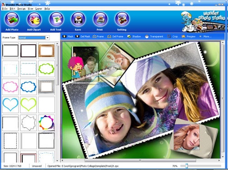Select the blue cloud frame thumbnail
Image resolution: width=228 pixels, height=170 pixels.
point(28,87)
